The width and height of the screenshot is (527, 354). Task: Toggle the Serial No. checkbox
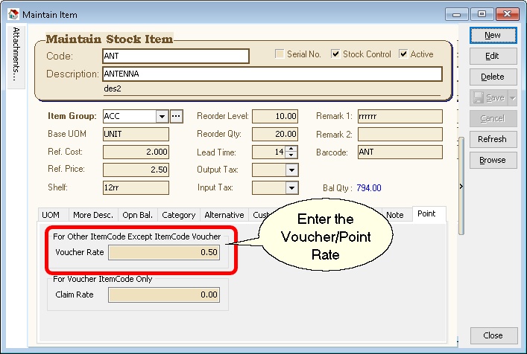pyautogui.click(x=280, y=54)
